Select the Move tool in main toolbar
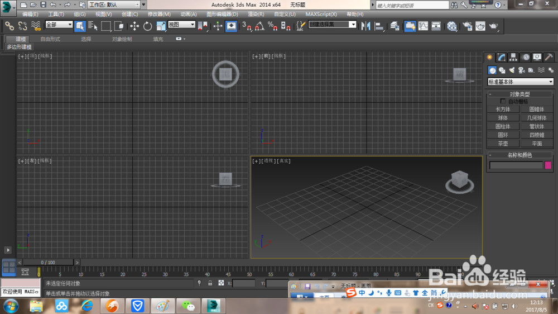This screenshot has height=314, width=558. click(x=134, y=26)
